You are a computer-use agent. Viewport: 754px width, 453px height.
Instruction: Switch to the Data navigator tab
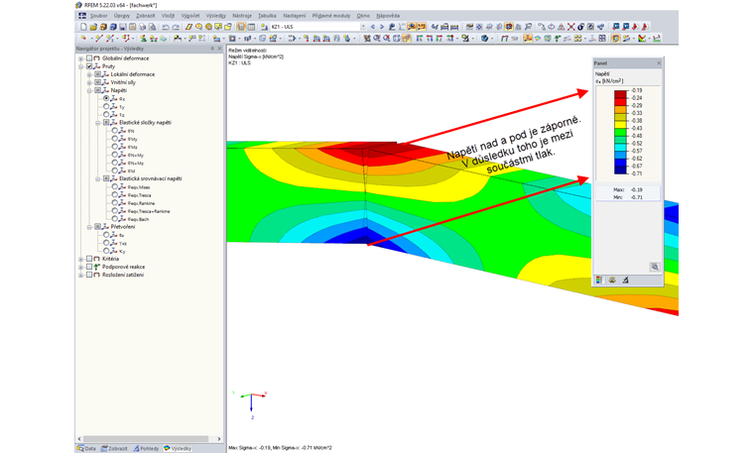[86, 448]
